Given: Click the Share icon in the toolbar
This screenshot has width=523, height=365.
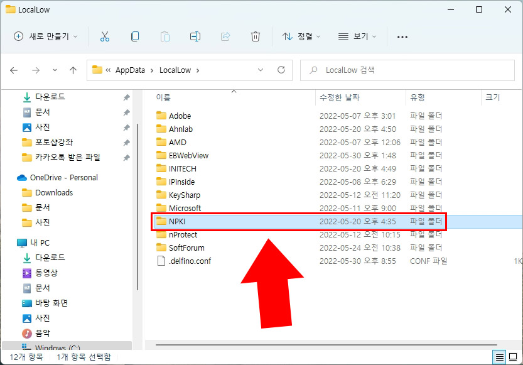Looking at the screenshot, I should point(225,36).
